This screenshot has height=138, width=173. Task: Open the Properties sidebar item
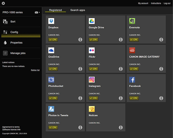[x=21, y=43]
